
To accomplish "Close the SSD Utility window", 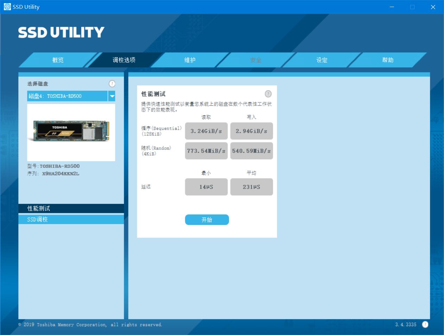I will tap(433, 7).
